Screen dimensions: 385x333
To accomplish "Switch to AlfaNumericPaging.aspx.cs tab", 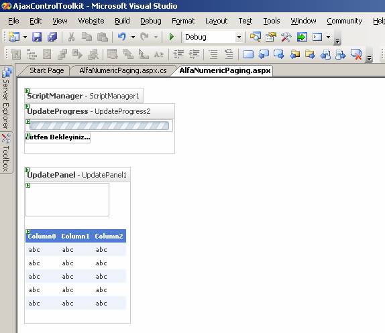I will [123, 70].
